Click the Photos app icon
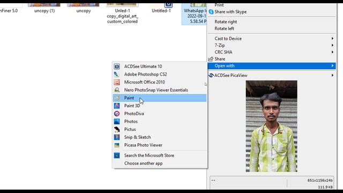The height and width of the screenshot is (193, 343). tap(117, 122)
